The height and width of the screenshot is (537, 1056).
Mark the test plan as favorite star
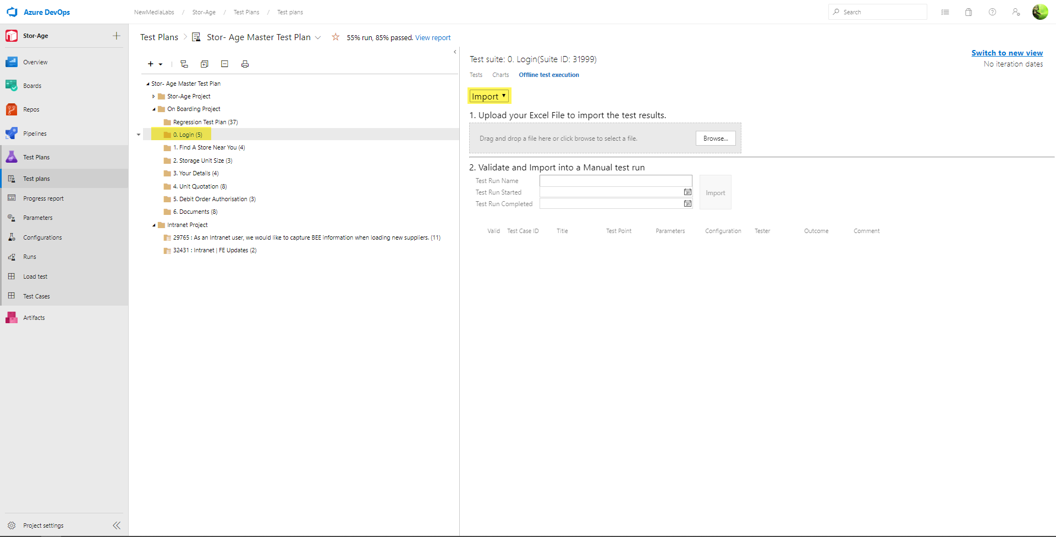(335, 37)
